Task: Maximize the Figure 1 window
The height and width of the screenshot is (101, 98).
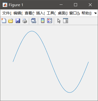Action: [x=76, y=5]
